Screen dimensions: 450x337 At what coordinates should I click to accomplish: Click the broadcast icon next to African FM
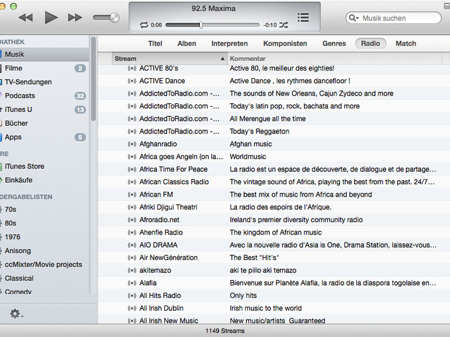click(x=131, y=195)
